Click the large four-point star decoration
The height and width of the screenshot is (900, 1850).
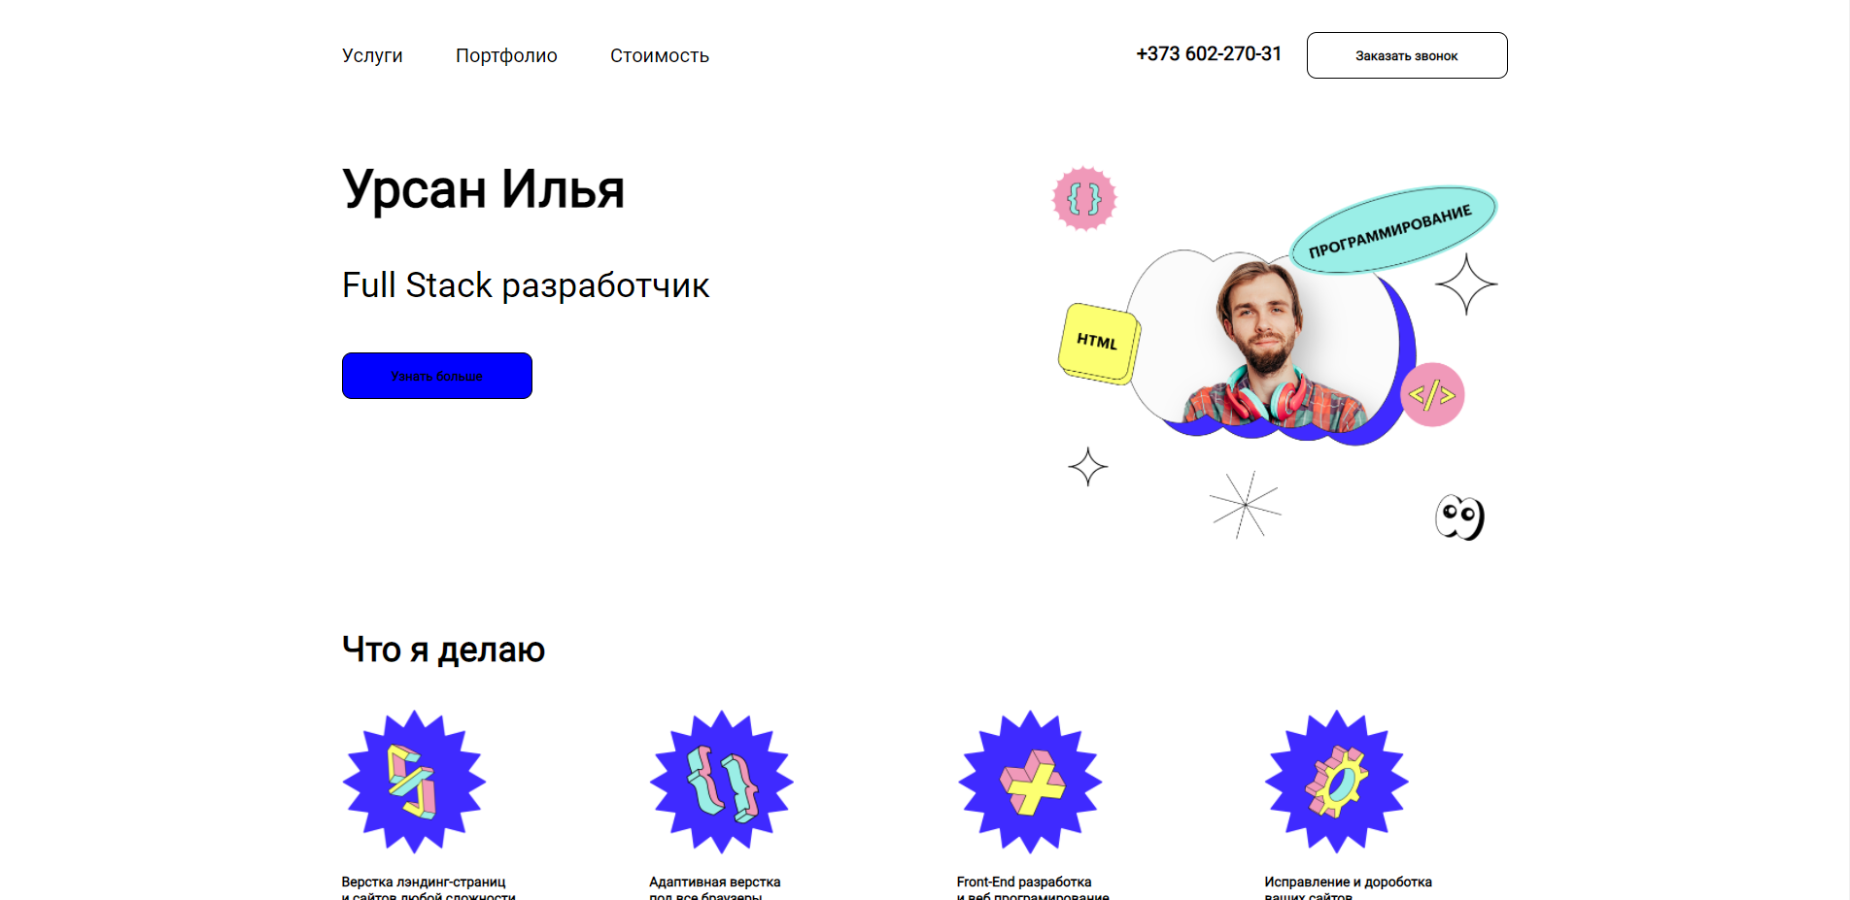1466,283
